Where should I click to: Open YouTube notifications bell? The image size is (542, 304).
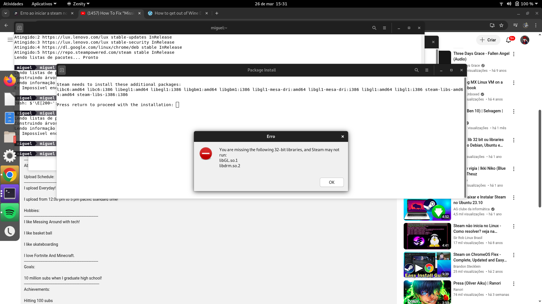click(x=508, y=40)
